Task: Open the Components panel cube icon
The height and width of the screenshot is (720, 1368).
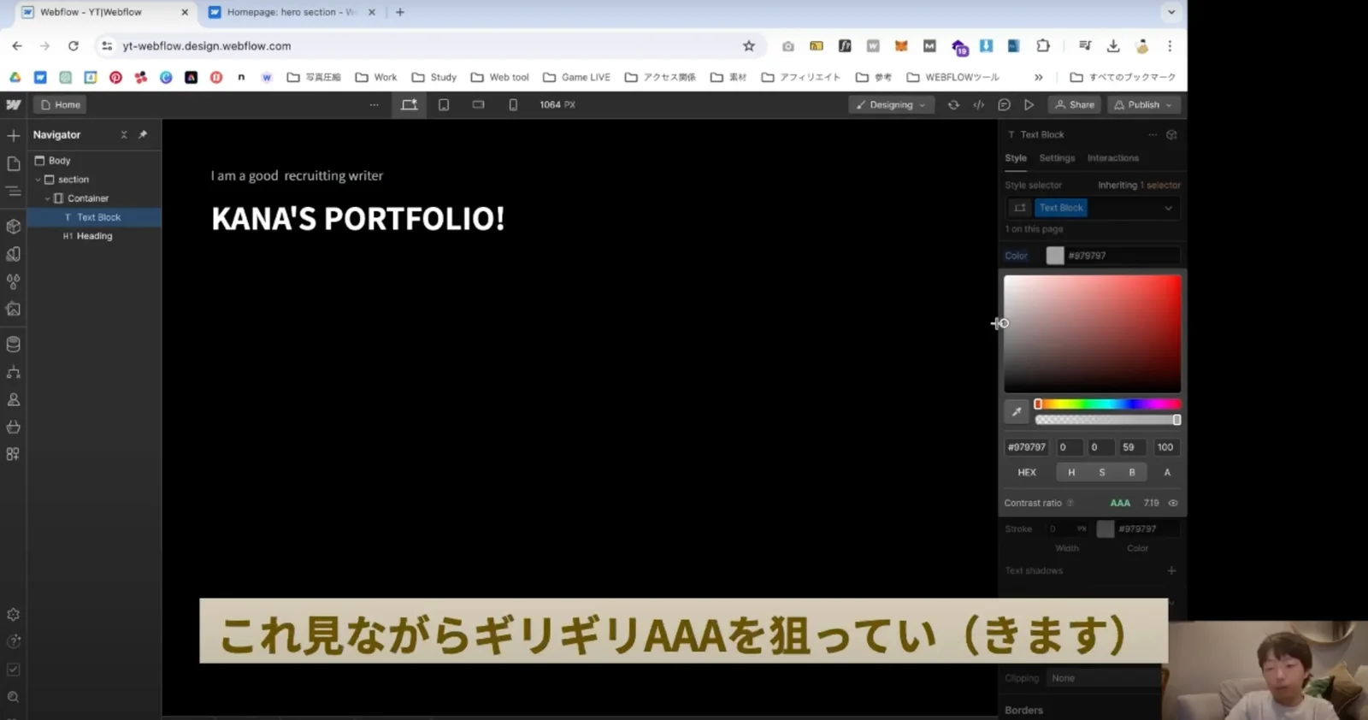Action: (14, 227)
